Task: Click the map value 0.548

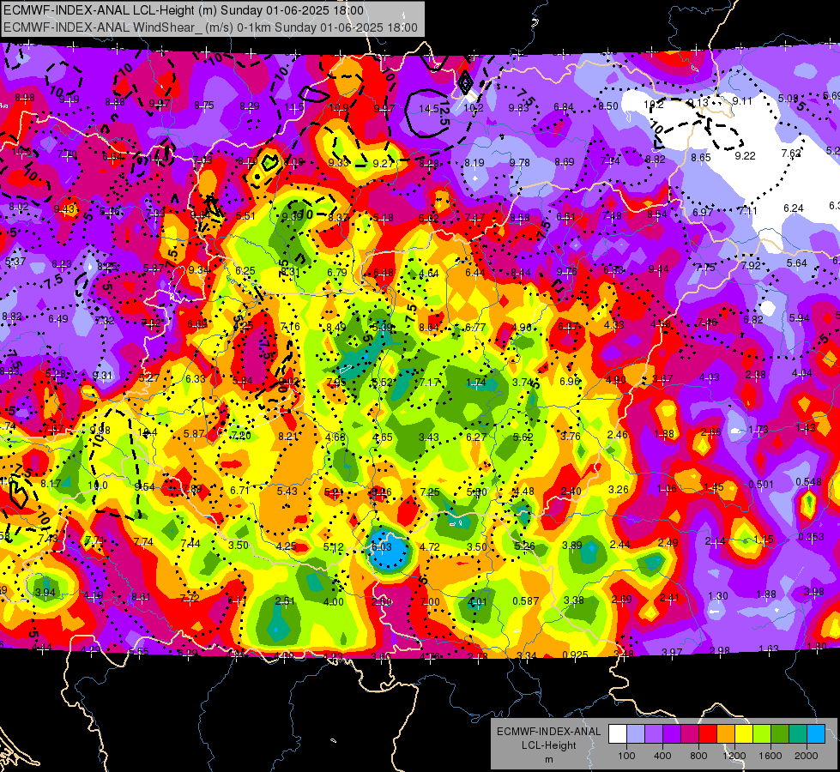Action: pyautogui.click(x=808, y=481)
